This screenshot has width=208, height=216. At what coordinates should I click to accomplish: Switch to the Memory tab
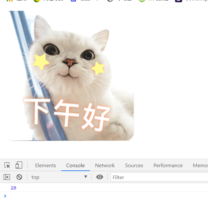(x=200, y=166)
